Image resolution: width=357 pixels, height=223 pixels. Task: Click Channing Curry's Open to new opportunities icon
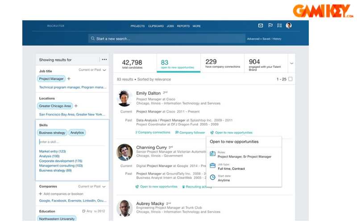[x=137, y=186]
